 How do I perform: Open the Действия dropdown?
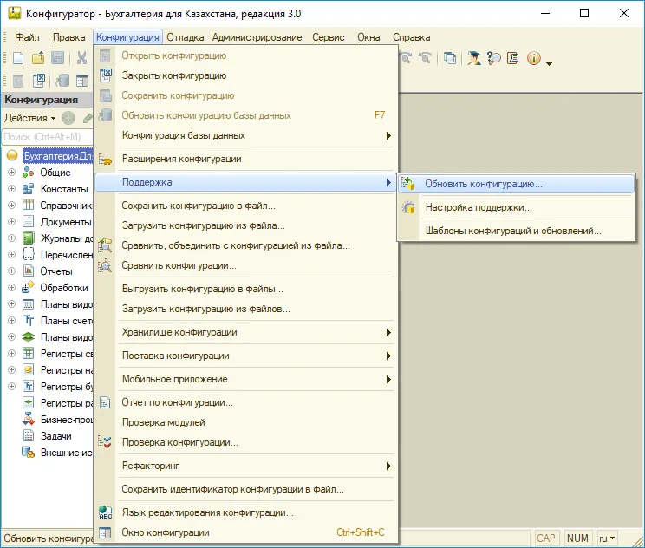pyautogui.click(x=29, y=118)
